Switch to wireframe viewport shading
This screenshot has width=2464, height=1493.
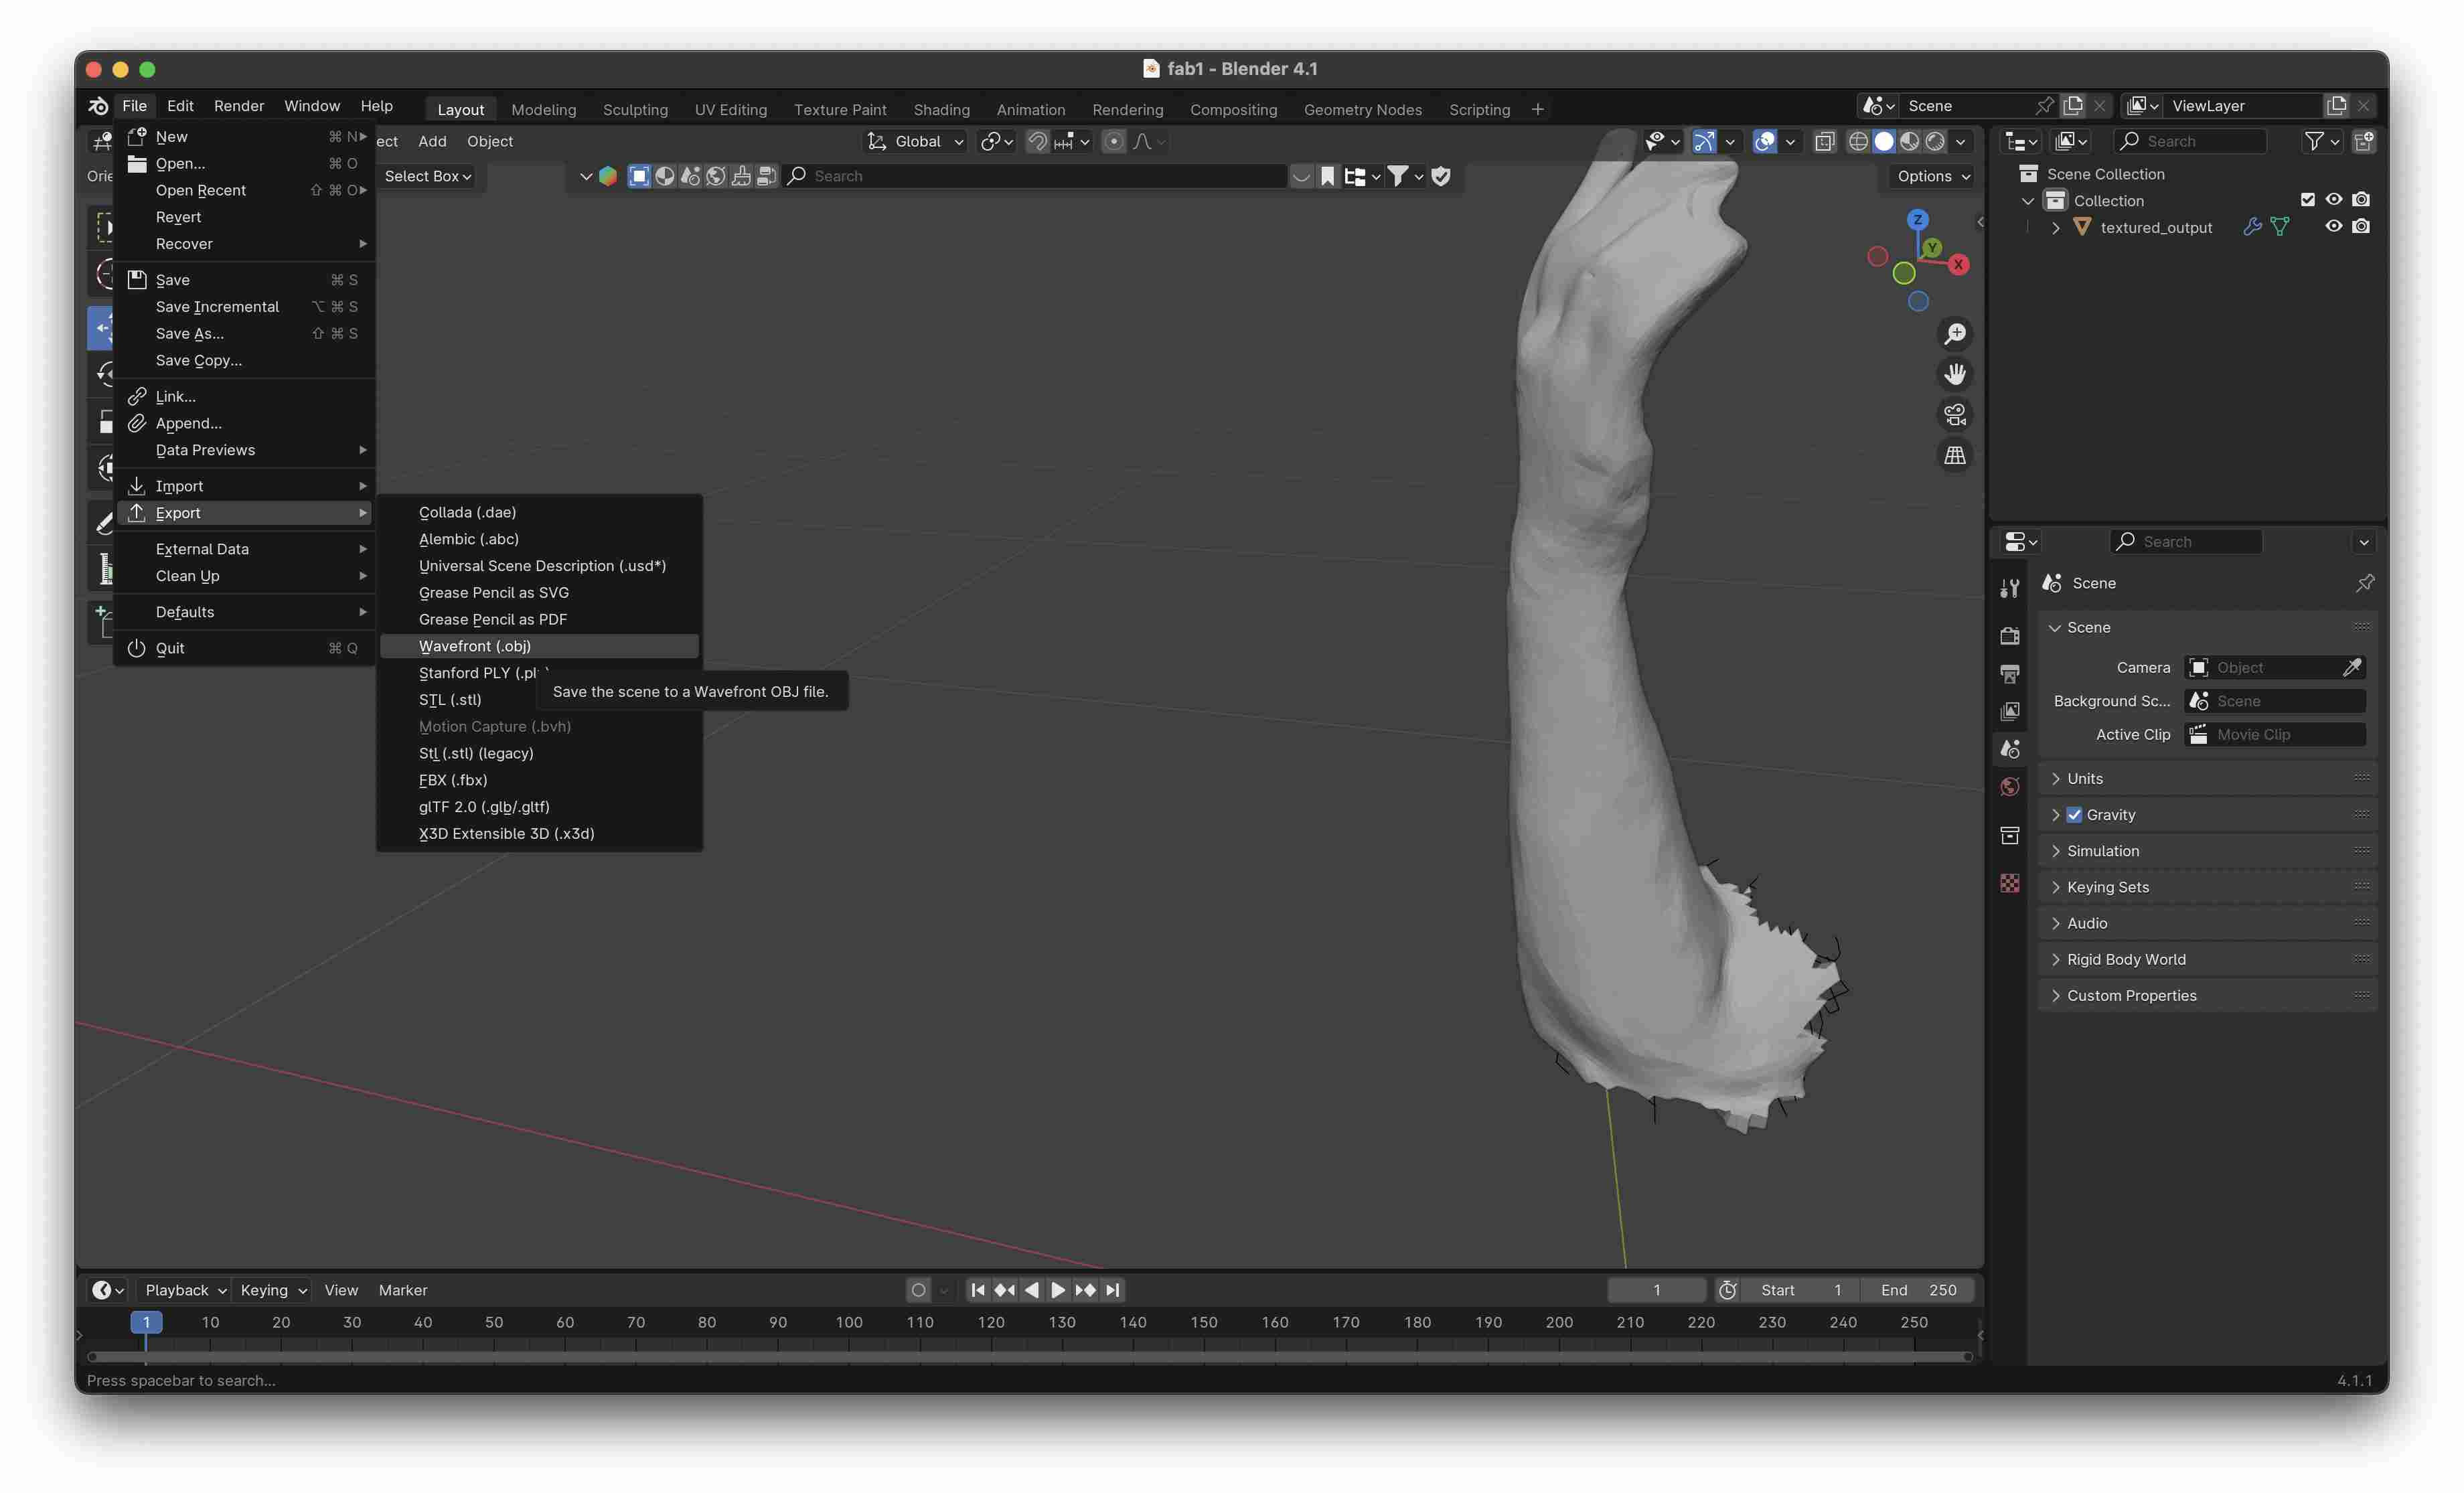coord(1858,141)
